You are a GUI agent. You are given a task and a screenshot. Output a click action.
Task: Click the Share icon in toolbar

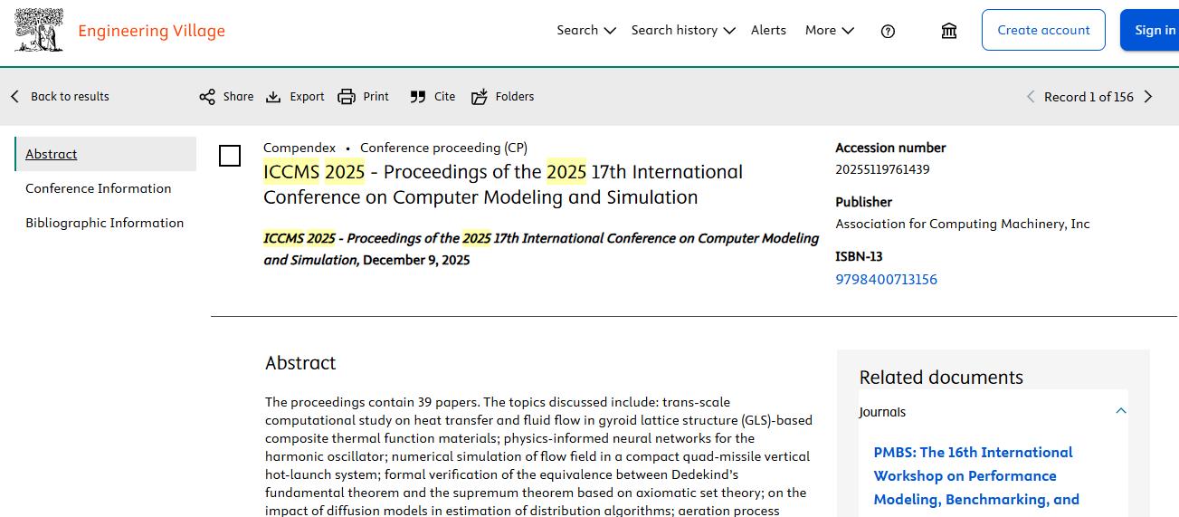(207, 97)
